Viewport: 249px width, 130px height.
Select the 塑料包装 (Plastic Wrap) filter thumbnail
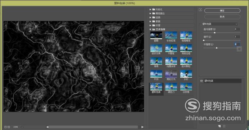[x=156, y=87]
